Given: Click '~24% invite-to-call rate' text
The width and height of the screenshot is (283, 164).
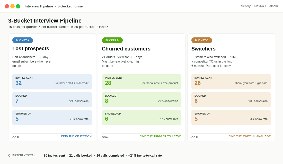Looking at the screenshot, I should pyautogui.click(x=145, y=156).
